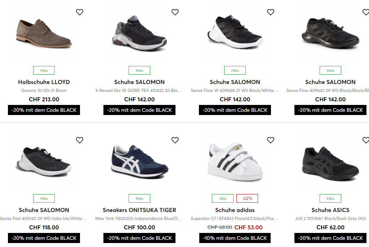Click the Schuhe adidas product name
The image size is (369, 247).
pyautogui.click(x=235, y=210)
